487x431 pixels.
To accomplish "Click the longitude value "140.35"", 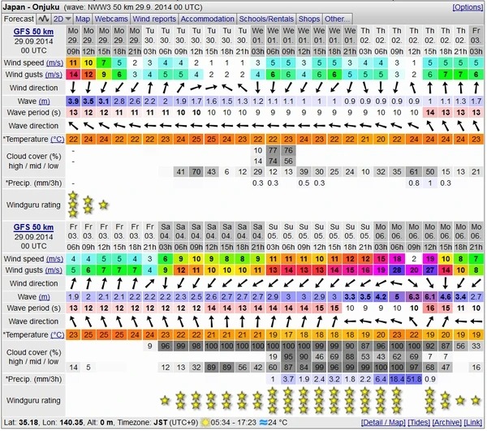I will pyautogui.click(x=71, y=423).
